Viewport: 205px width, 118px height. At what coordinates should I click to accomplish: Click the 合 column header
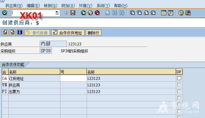click(5, 72)
